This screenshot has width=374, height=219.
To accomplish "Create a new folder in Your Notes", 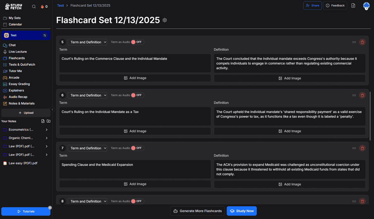I will tap(49, 121).
